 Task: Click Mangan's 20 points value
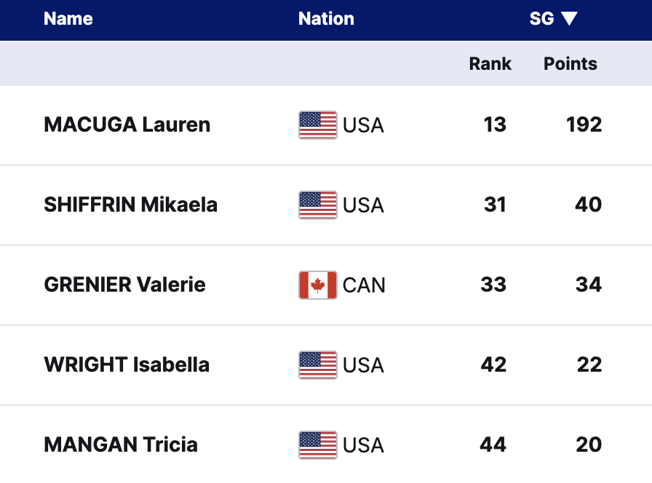click(x=588, y=445)
